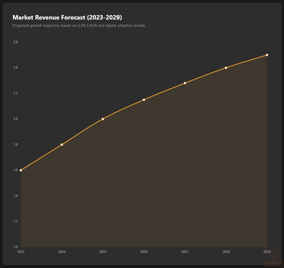This screenshot has height=268, width=284.
Task: Click the 2028 x-axis label
Action: coord(226,252)
